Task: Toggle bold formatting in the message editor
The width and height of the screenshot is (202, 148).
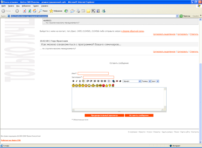Action: (73, 81)
